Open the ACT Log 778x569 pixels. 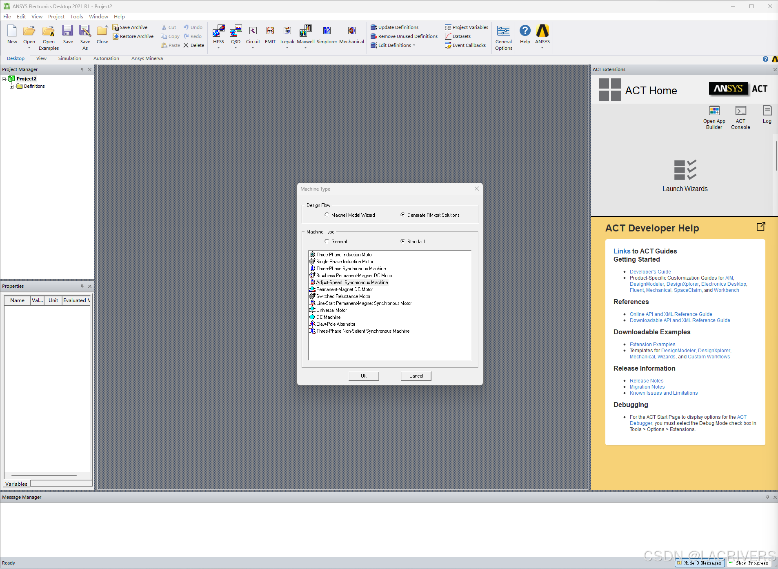767,115
